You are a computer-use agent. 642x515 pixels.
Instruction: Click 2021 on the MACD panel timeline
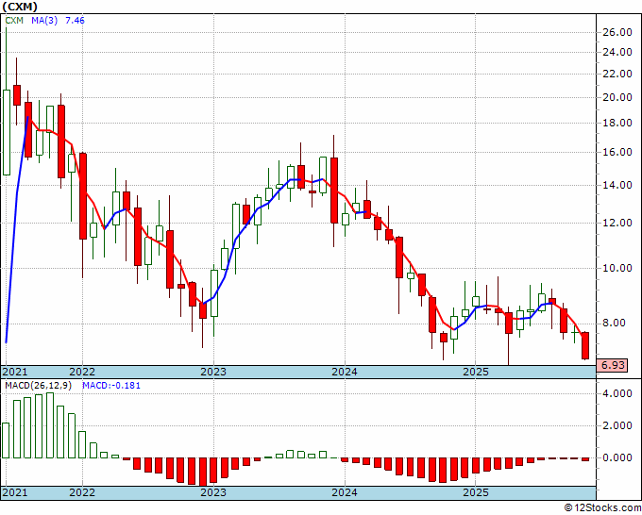tap(16, 492)
